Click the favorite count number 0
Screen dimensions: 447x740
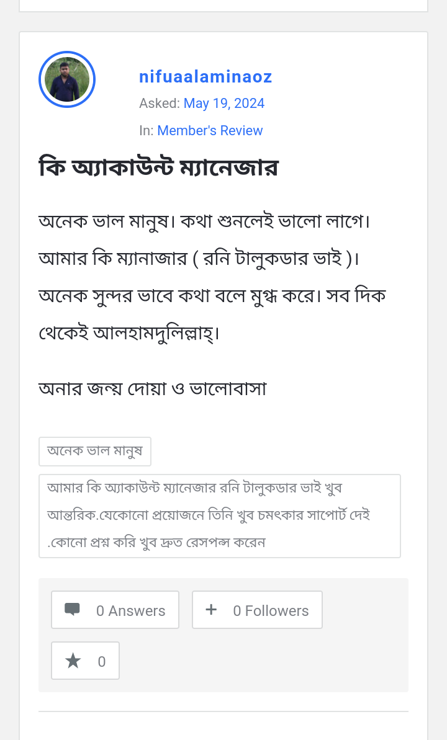(102, 662)
